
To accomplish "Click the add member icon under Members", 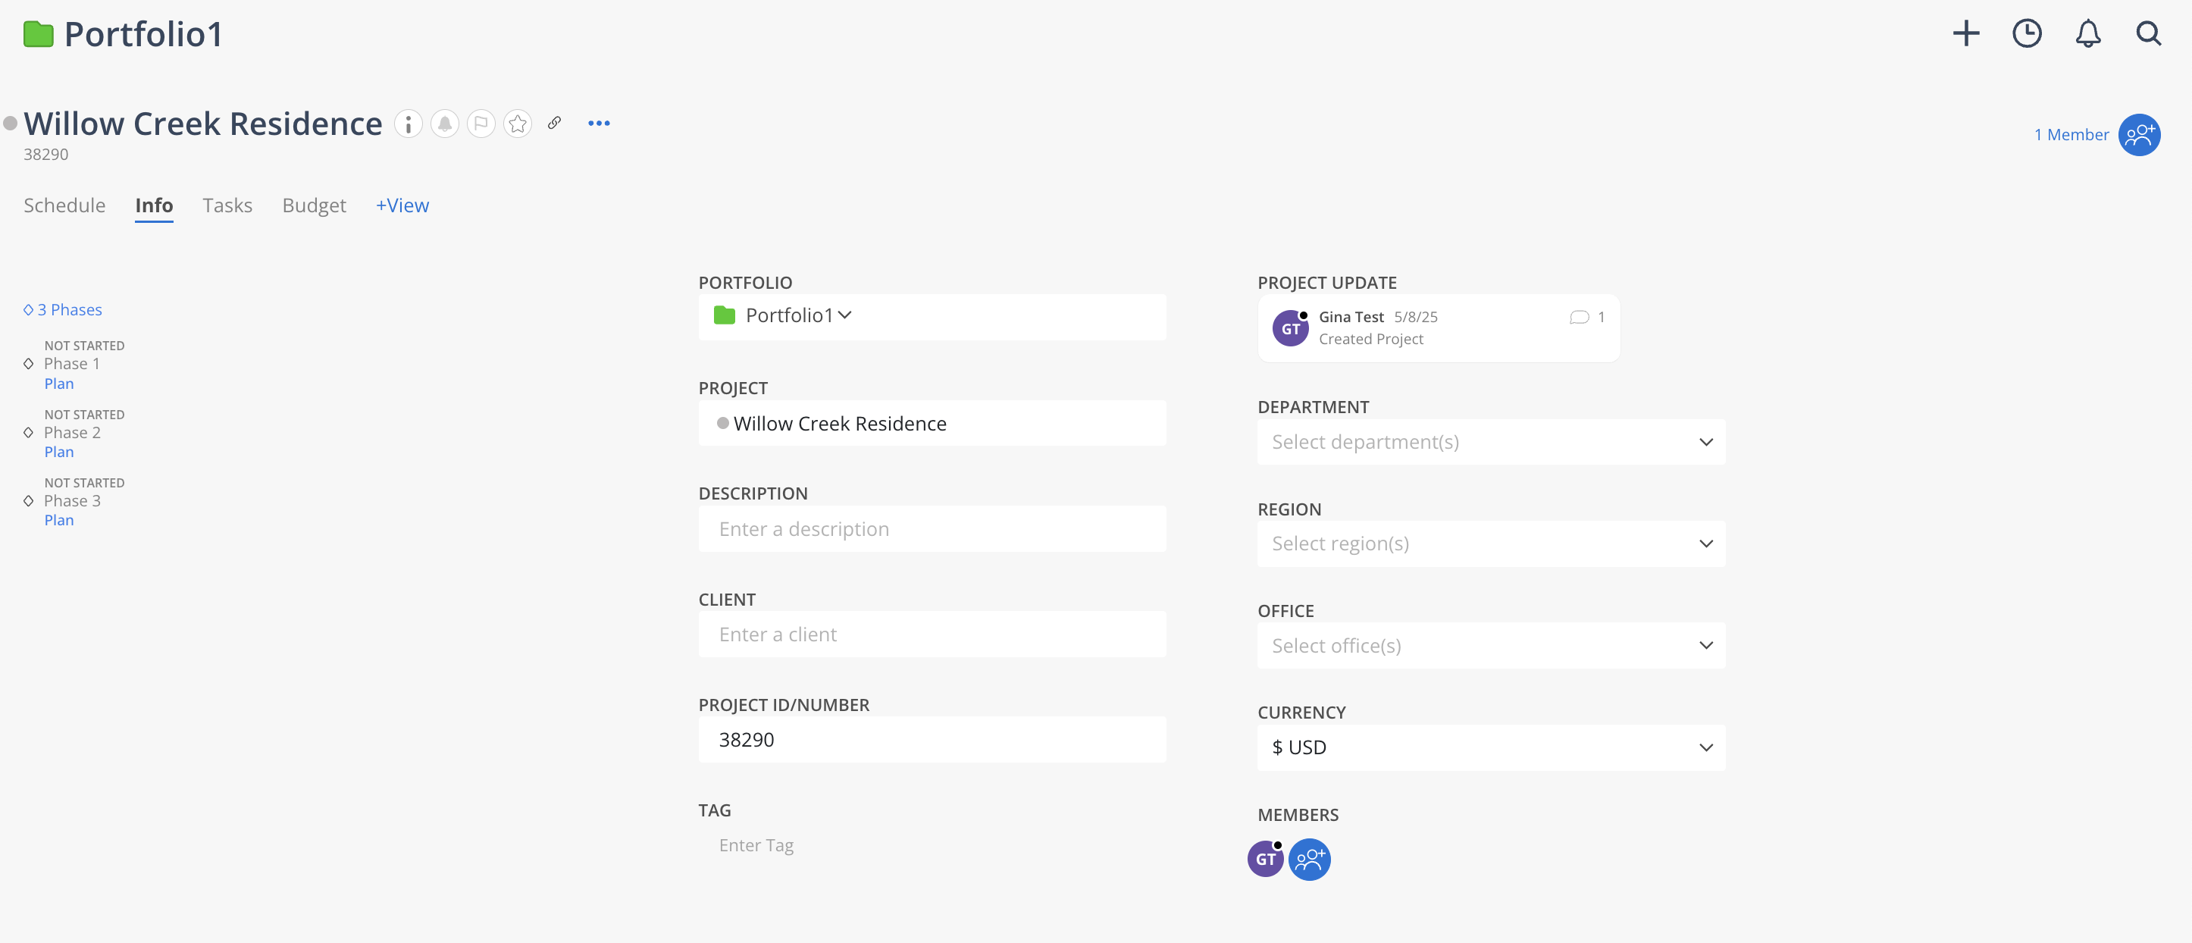I will tap(1310, 860).
